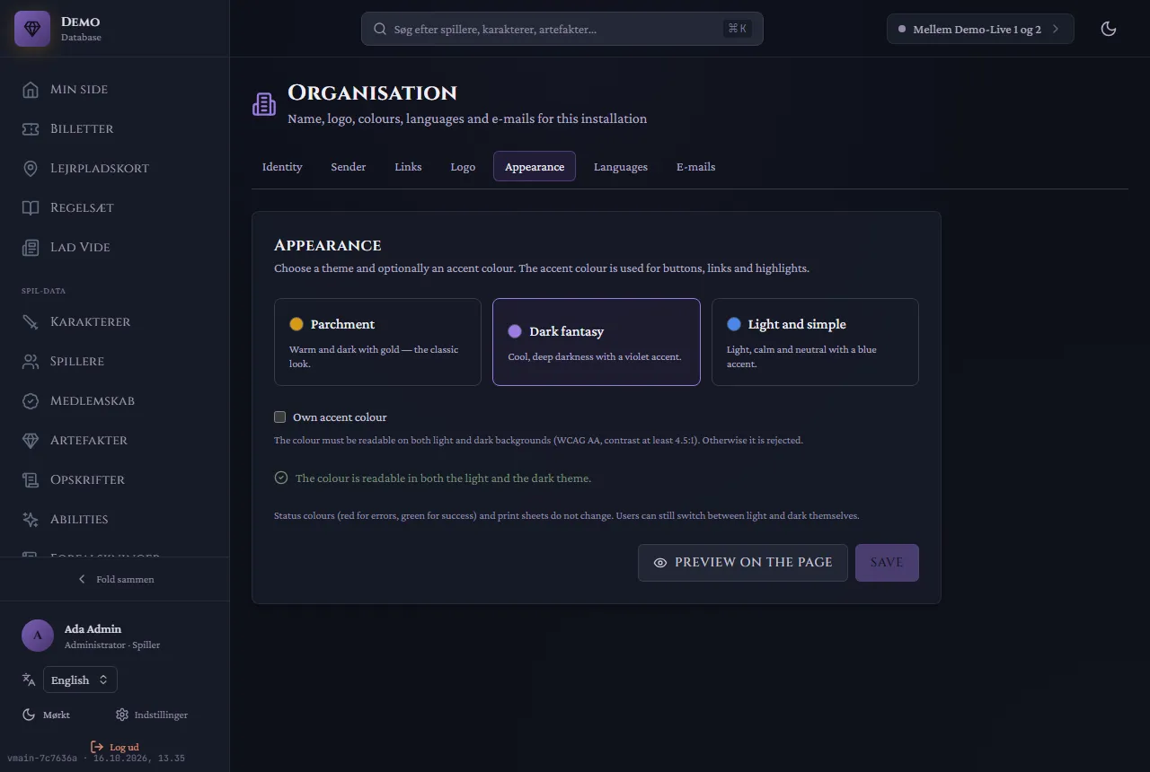This screenshot has height=772, width=1150.
Task: Click the Save button
Action: pyautogui.click(x=887, y=563)
